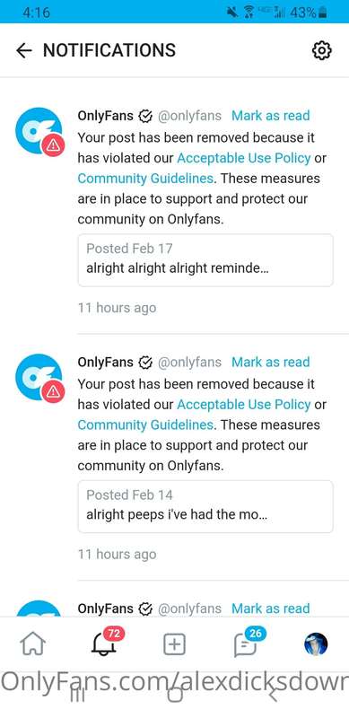Click OnlyFans avatar on first notification

pos(39,130)
